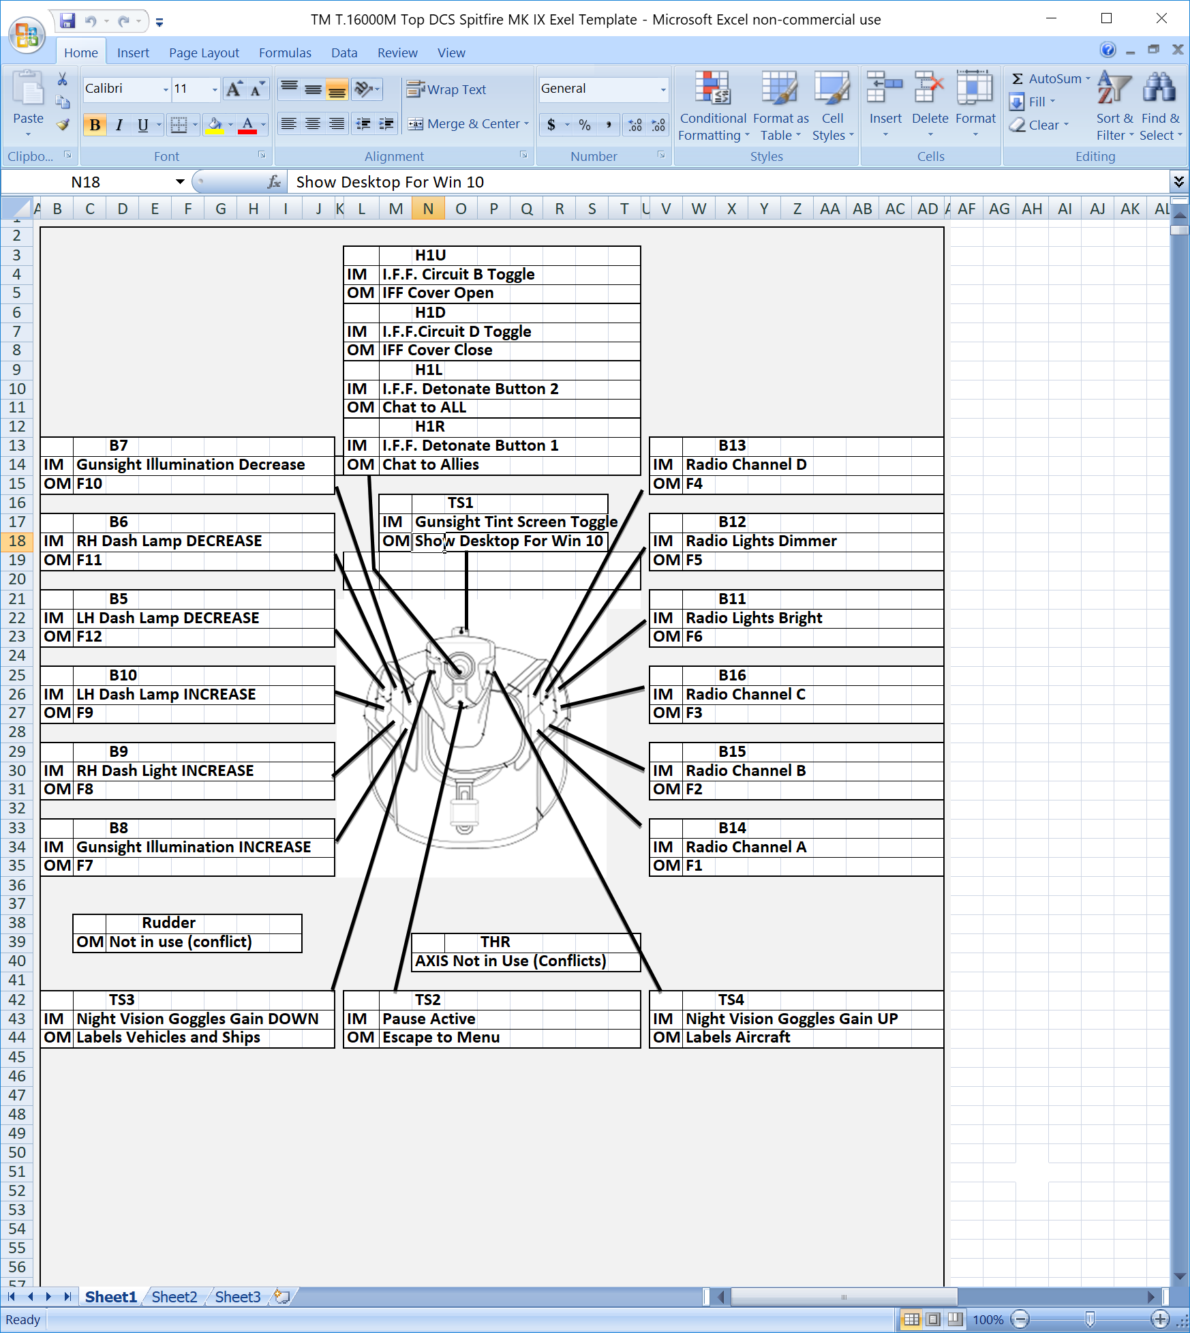Viewport: 1190px width, 1333px height.
Task: Open the Merge & Center dropdown arrow
Action: point(526,124)
